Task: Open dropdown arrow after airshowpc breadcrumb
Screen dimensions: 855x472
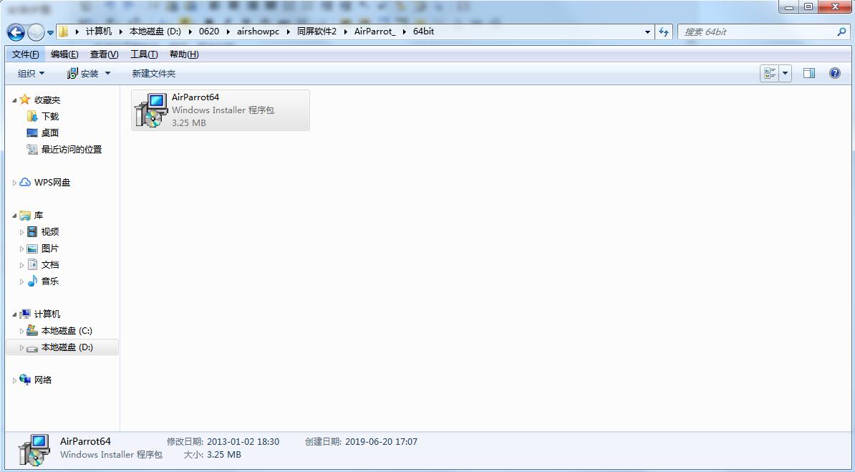Action: (x=289, y=32)
